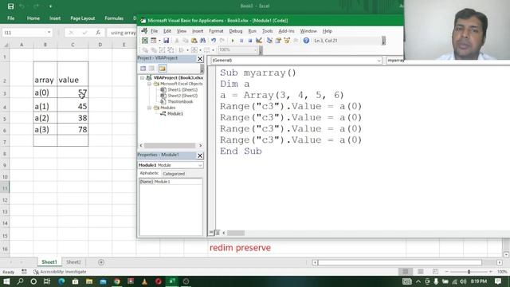Click the Excel icon in Windows taskbar
This screenshot has width=510, height=287.
click(172, 281)
